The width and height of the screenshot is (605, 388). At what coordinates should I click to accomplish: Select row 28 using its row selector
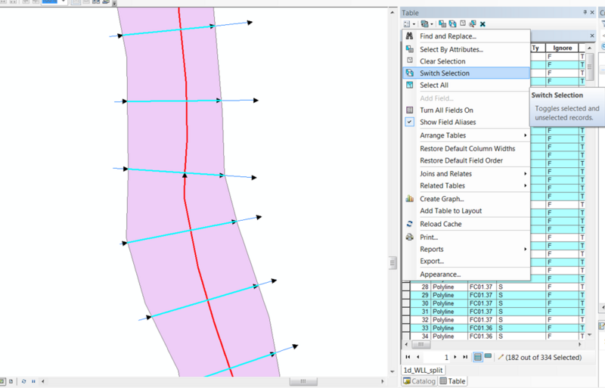(x=406, y=287)
